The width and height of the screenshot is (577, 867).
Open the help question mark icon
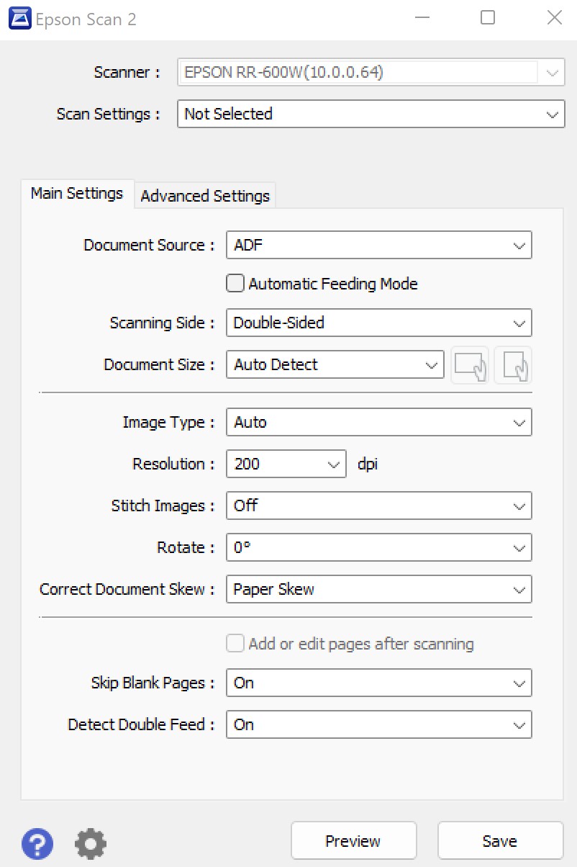[37, 843]
